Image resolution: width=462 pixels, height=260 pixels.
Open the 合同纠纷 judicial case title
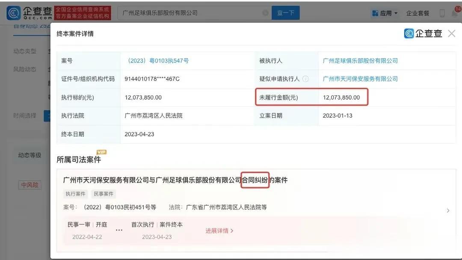point(175,180)
